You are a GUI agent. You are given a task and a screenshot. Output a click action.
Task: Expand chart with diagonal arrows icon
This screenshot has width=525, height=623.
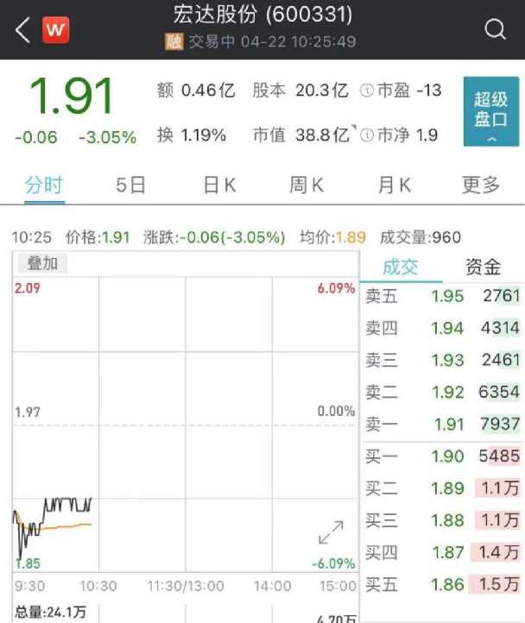click(331, 534)
